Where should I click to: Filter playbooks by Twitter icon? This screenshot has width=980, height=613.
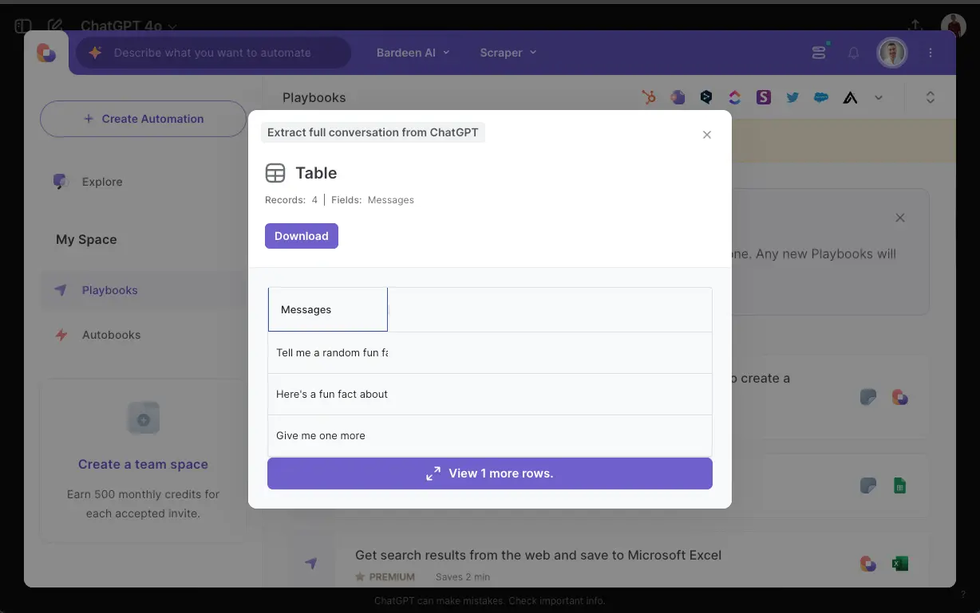coord(792,97)
